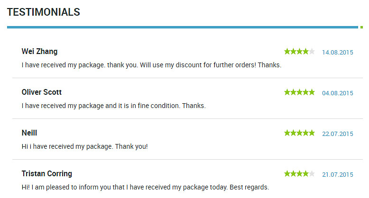
Task: Click Oliver Scott's five-star rating
Action: pos(299,92)
